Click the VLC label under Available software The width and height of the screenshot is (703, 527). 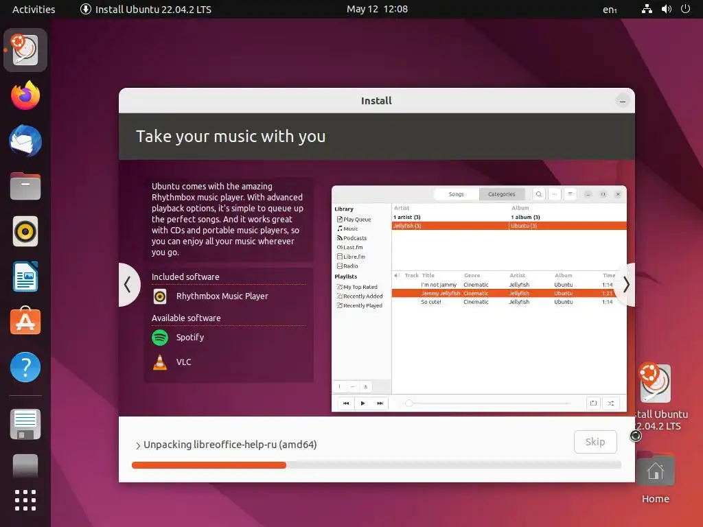pos(183,362)
